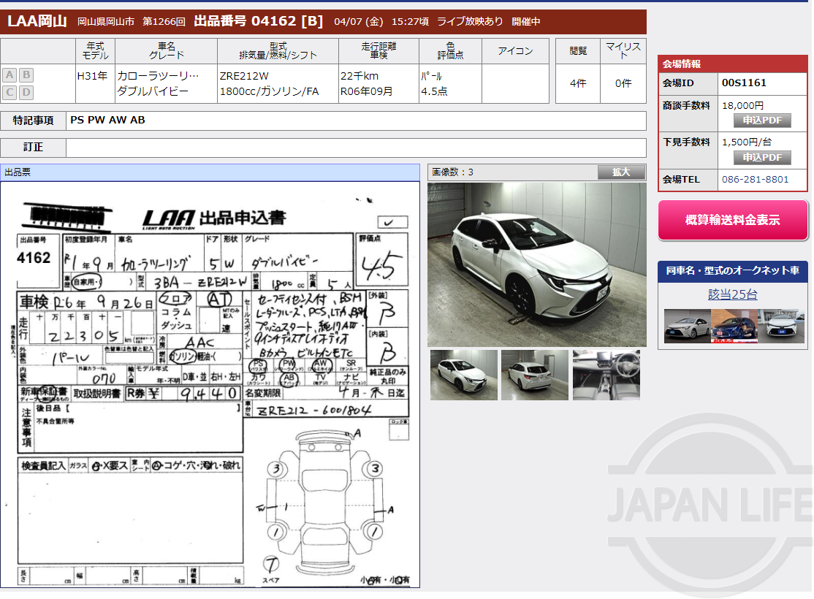Open the 該当25台 link
The width and height of the screenshot is (814, 599).
(731, 294)
